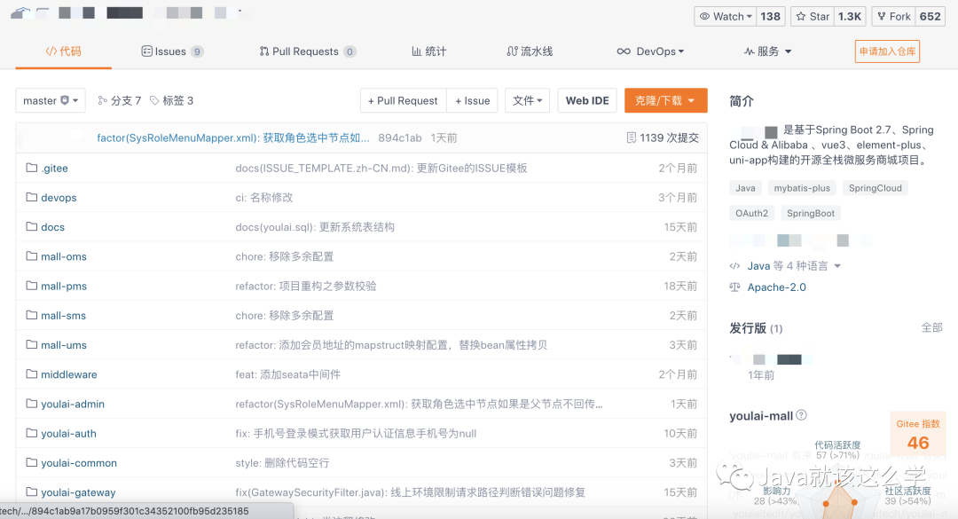Click the mall-ums folder icon
958x519 pixels.
pos(32,344)
